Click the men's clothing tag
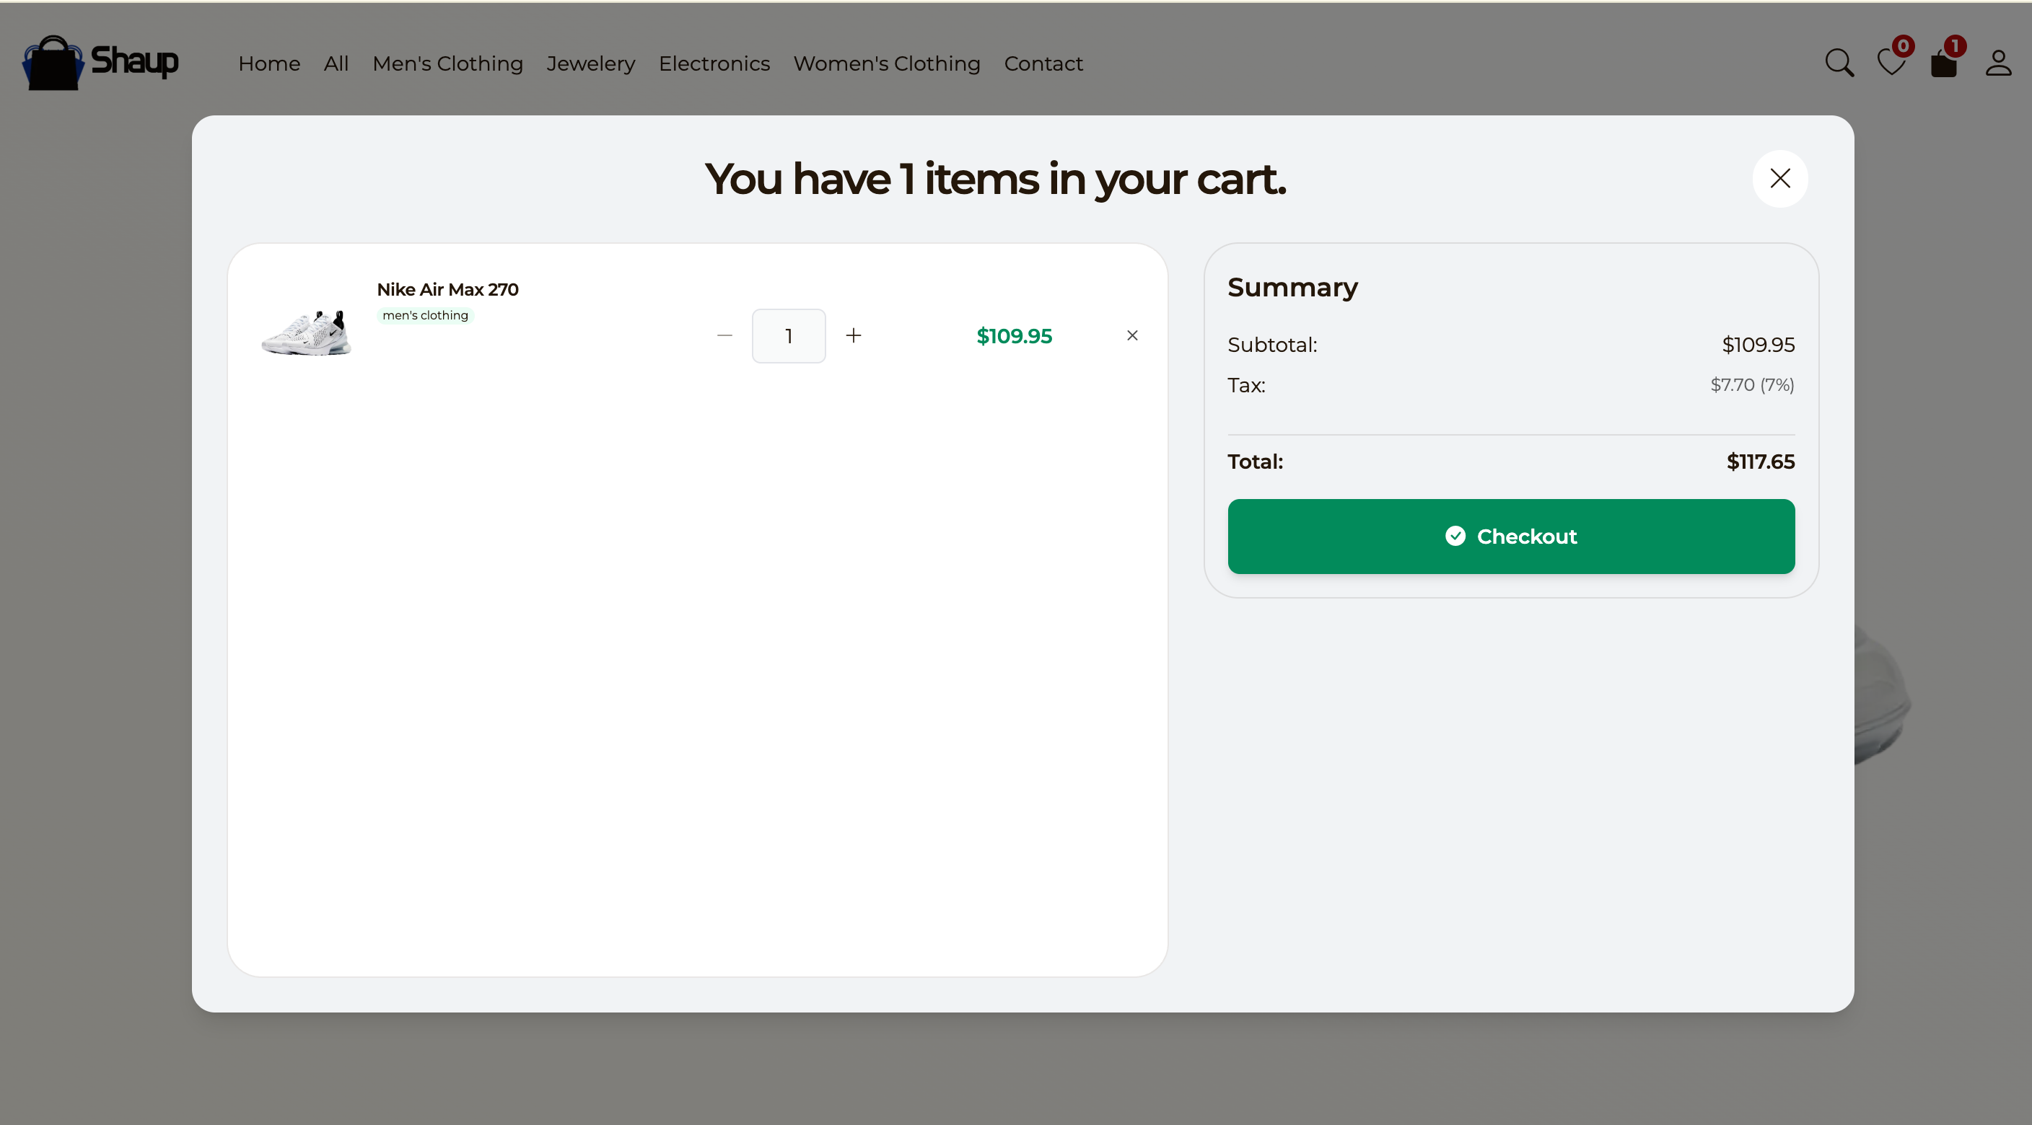Viewport: 2032px width, 1125px height. (425, 315)
